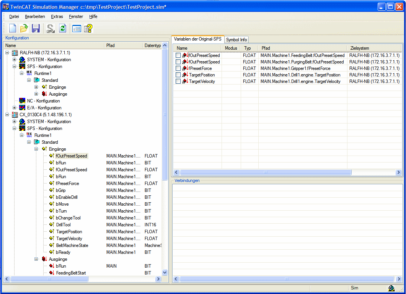Click the green Refresh toolbar icon

(62, 28)
